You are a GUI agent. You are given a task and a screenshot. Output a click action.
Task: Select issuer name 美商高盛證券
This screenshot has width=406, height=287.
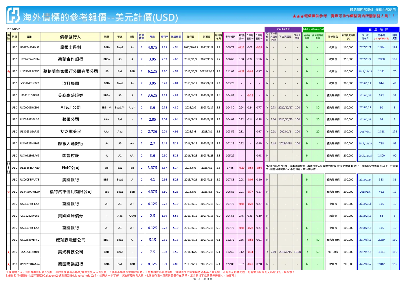71,95
